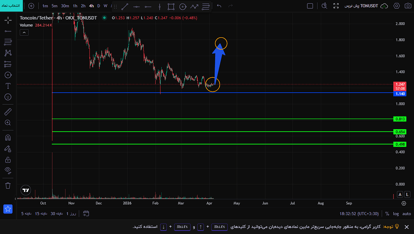This screenshot has width=414, height=234.
Task: Pick horizontal line from floating toolbar
Action: [x=137, y=6]
